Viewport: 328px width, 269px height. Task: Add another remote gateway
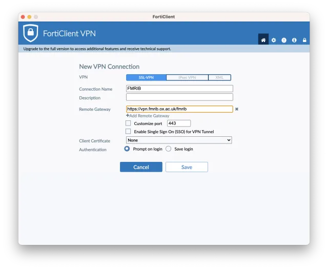pos(148,116)
